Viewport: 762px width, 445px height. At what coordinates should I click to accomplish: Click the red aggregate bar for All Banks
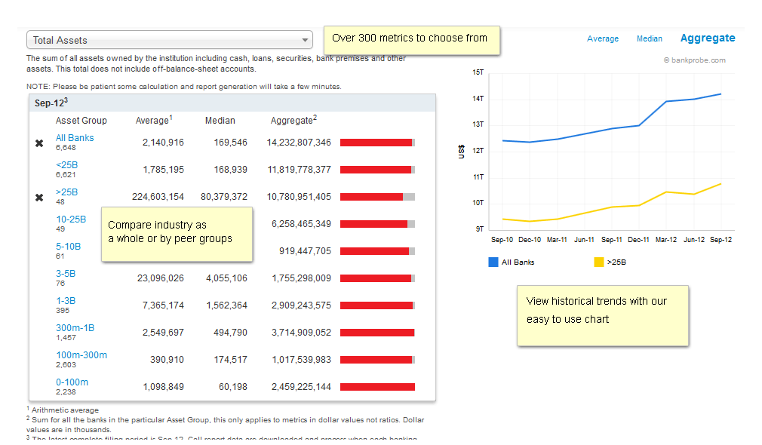pyautogui.click(x=376, y=143)
